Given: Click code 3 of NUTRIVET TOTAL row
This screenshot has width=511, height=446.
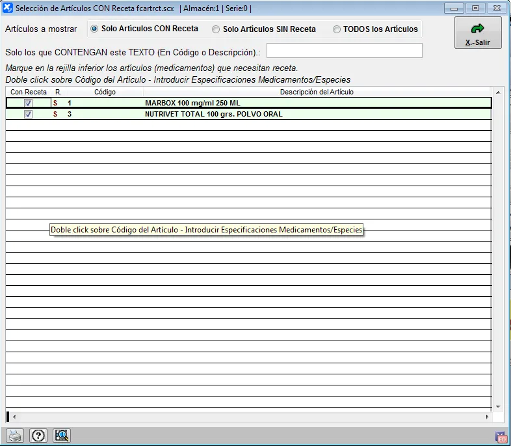Looking at the screenshot, I should tap(70, 114).
